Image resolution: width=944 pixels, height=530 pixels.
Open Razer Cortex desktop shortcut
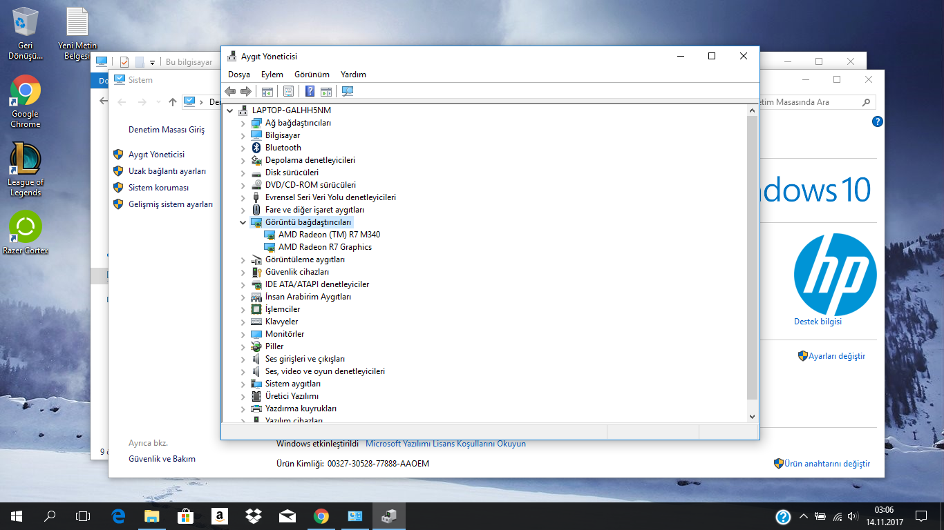[x=26, y=233]
